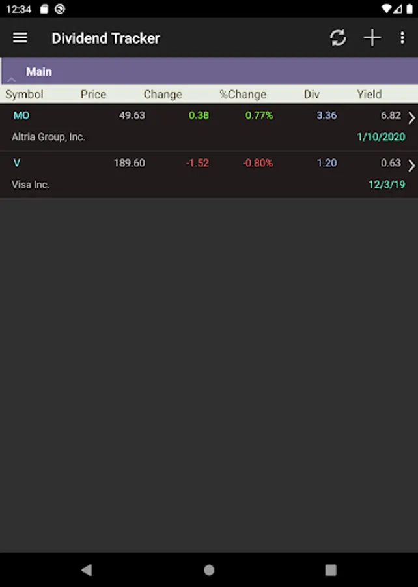
Task: Open the hamburger navigation menu
Action: [x=20, y=38]
